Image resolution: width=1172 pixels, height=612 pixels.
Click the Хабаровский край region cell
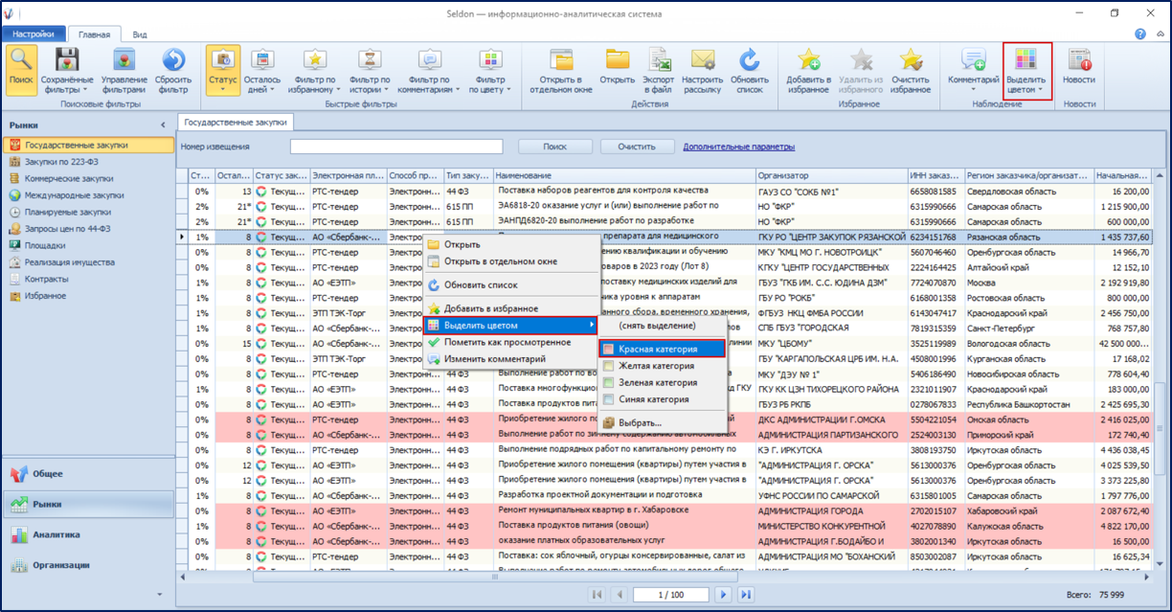tap(1029, 510)
